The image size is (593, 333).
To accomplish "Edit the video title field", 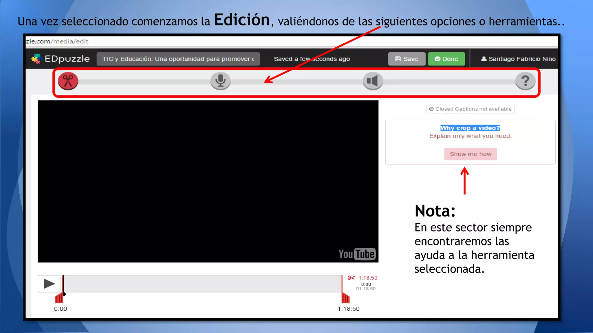I will [x=178, y=59].
